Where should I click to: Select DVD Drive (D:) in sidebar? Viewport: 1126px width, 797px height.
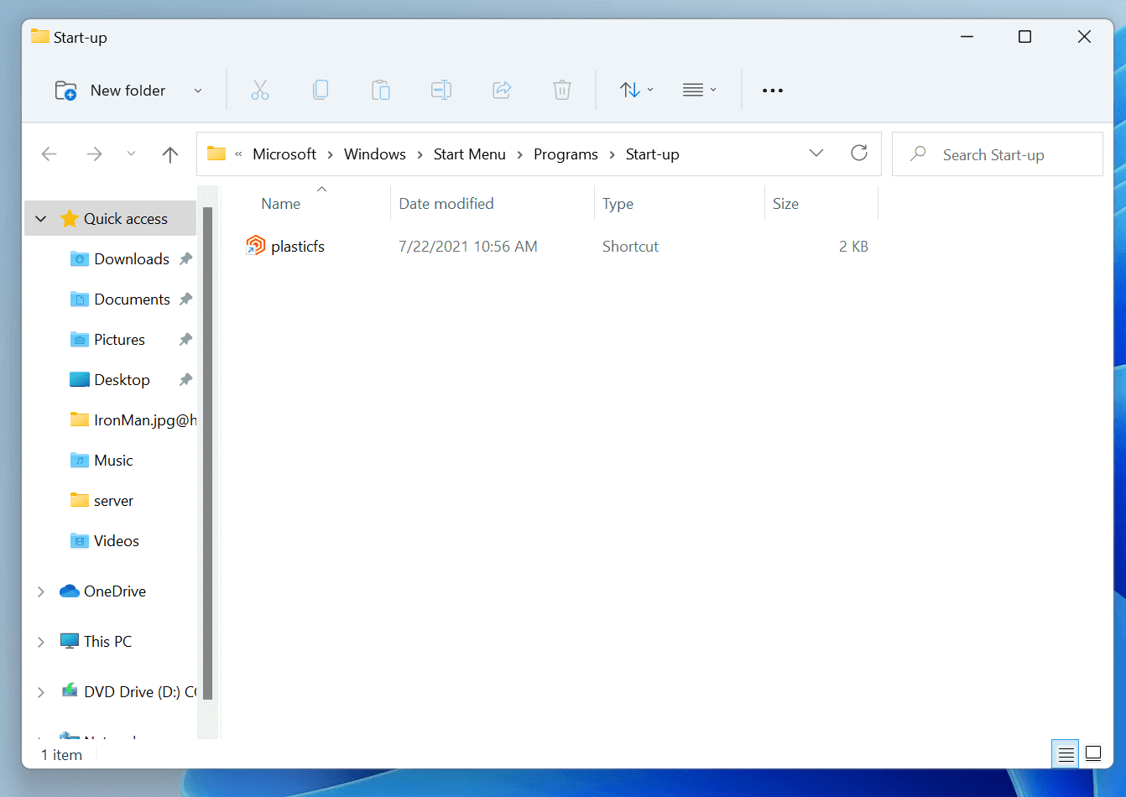(x=140, y=692)
